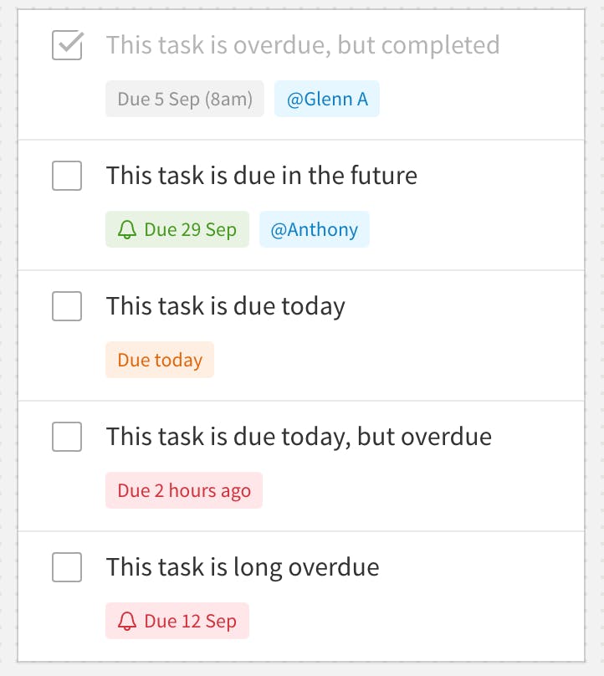Complete the 'long overdue' task checkbox
Screen dimensions: 604x676
[67, 567]
